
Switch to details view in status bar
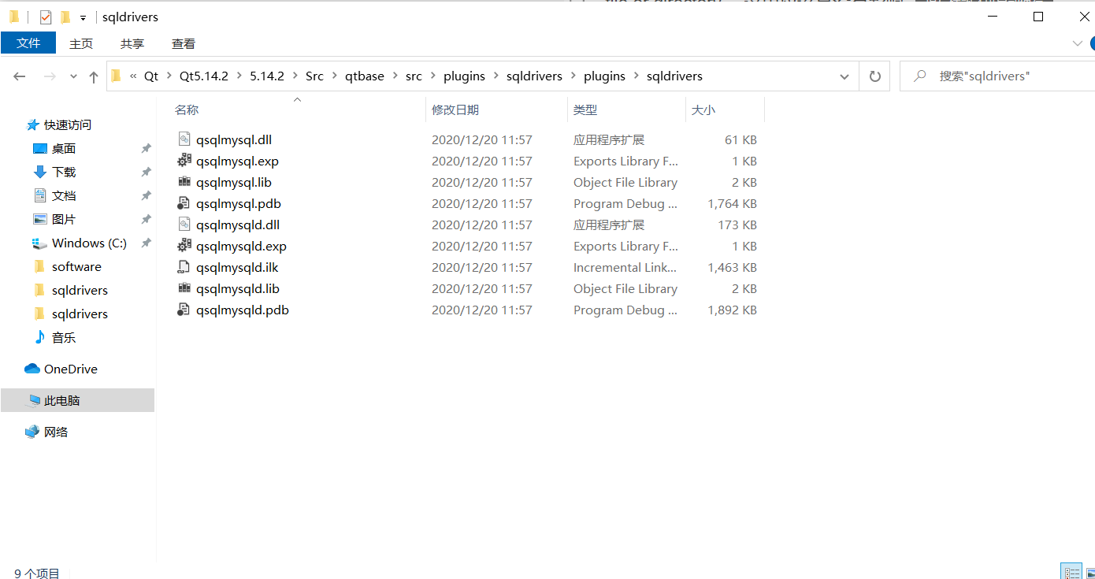click(x=1071, y=571)
